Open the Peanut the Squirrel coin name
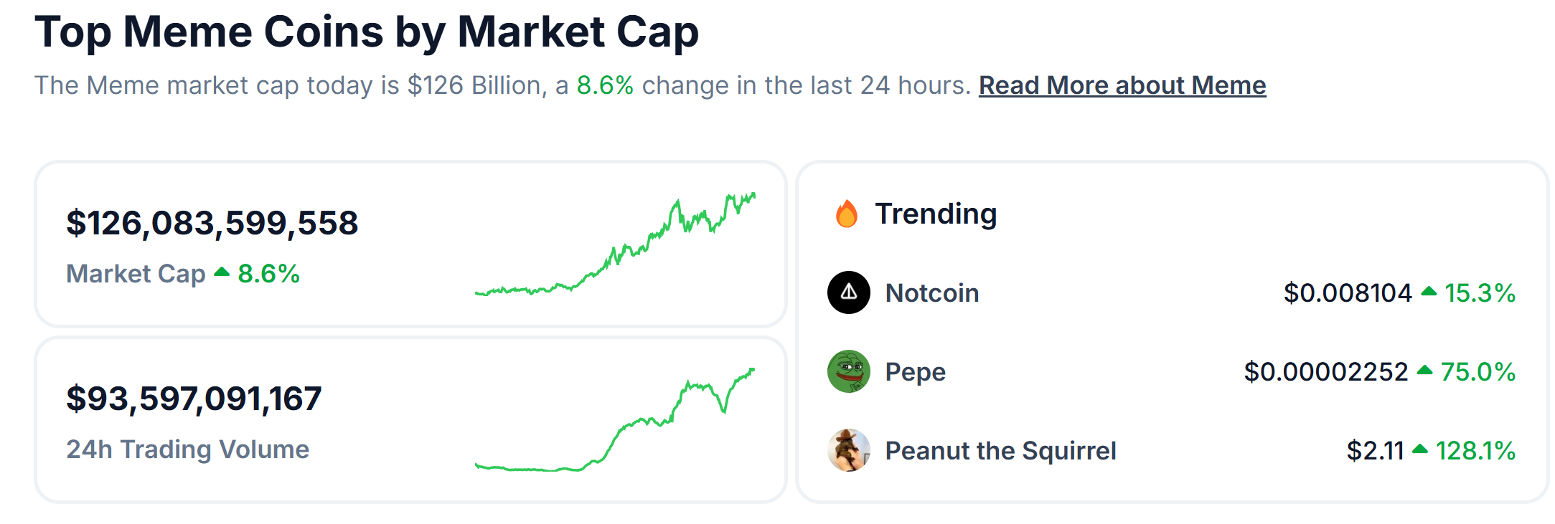1555x524 pixels. tap(1000, 450)
